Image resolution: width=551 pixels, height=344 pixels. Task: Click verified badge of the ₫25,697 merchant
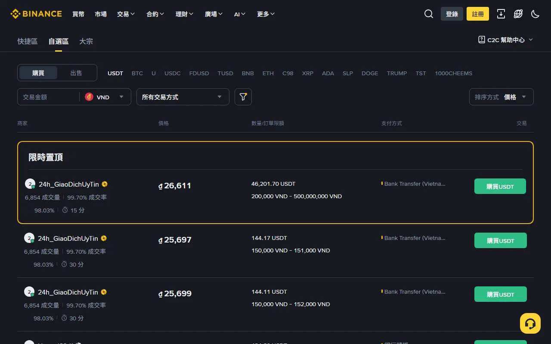(x=104, y=238)
